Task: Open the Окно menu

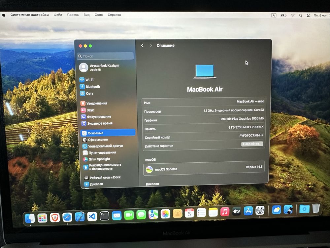Action: pyautogui.click(x=99, y=15)
